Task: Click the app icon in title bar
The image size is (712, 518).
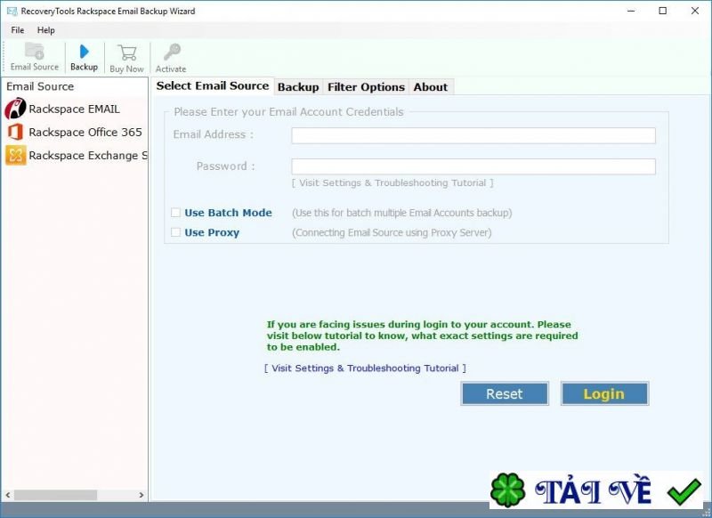Action: point(12,11)
